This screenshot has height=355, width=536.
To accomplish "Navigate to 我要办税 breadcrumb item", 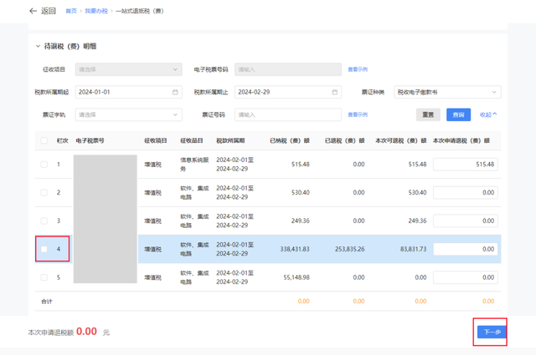I will coord(95,11).
